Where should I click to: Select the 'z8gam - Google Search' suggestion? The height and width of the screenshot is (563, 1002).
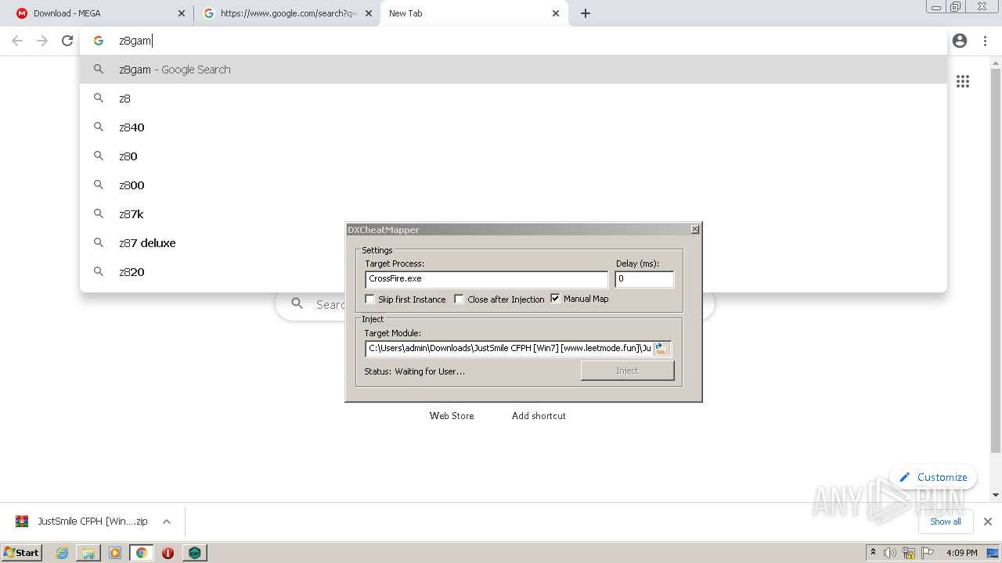[514, 70]
